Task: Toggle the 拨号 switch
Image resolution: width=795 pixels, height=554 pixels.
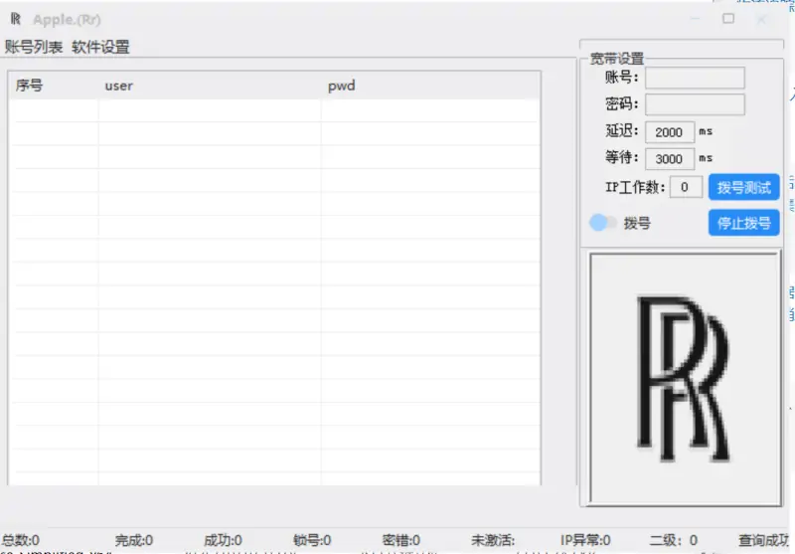Action: (603, 223)
